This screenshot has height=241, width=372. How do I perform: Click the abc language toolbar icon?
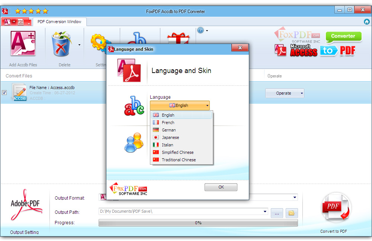click(137, 38)
